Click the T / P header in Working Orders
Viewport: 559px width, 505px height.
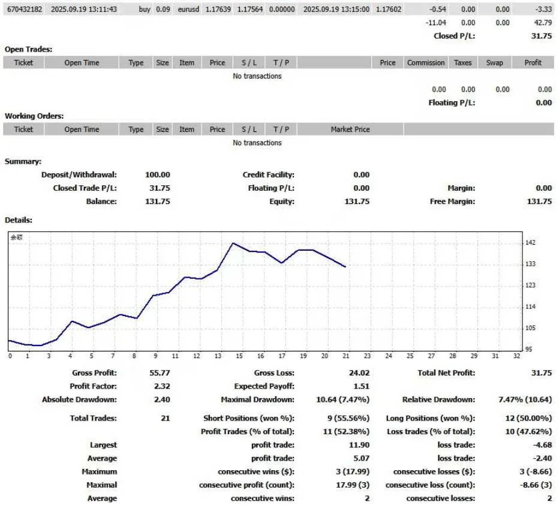(x=281, y=129)
